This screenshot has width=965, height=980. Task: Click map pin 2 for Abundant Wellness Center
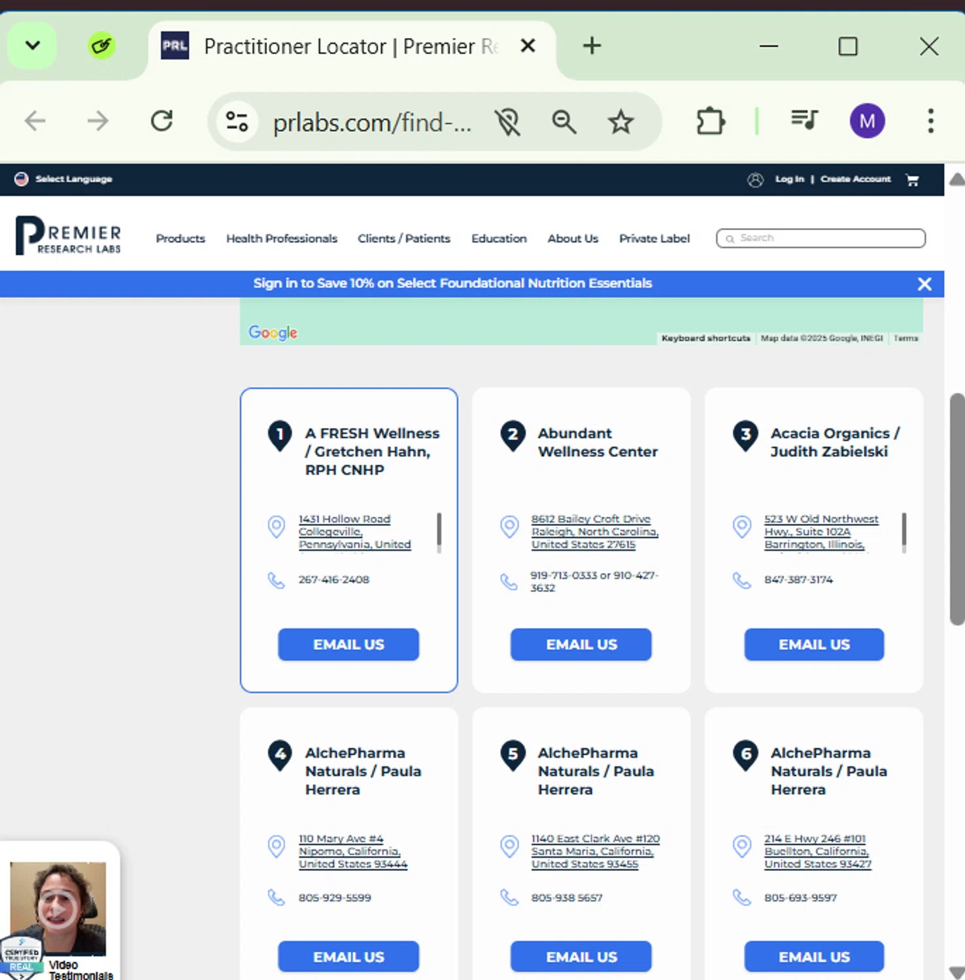[x=513, y=436]
